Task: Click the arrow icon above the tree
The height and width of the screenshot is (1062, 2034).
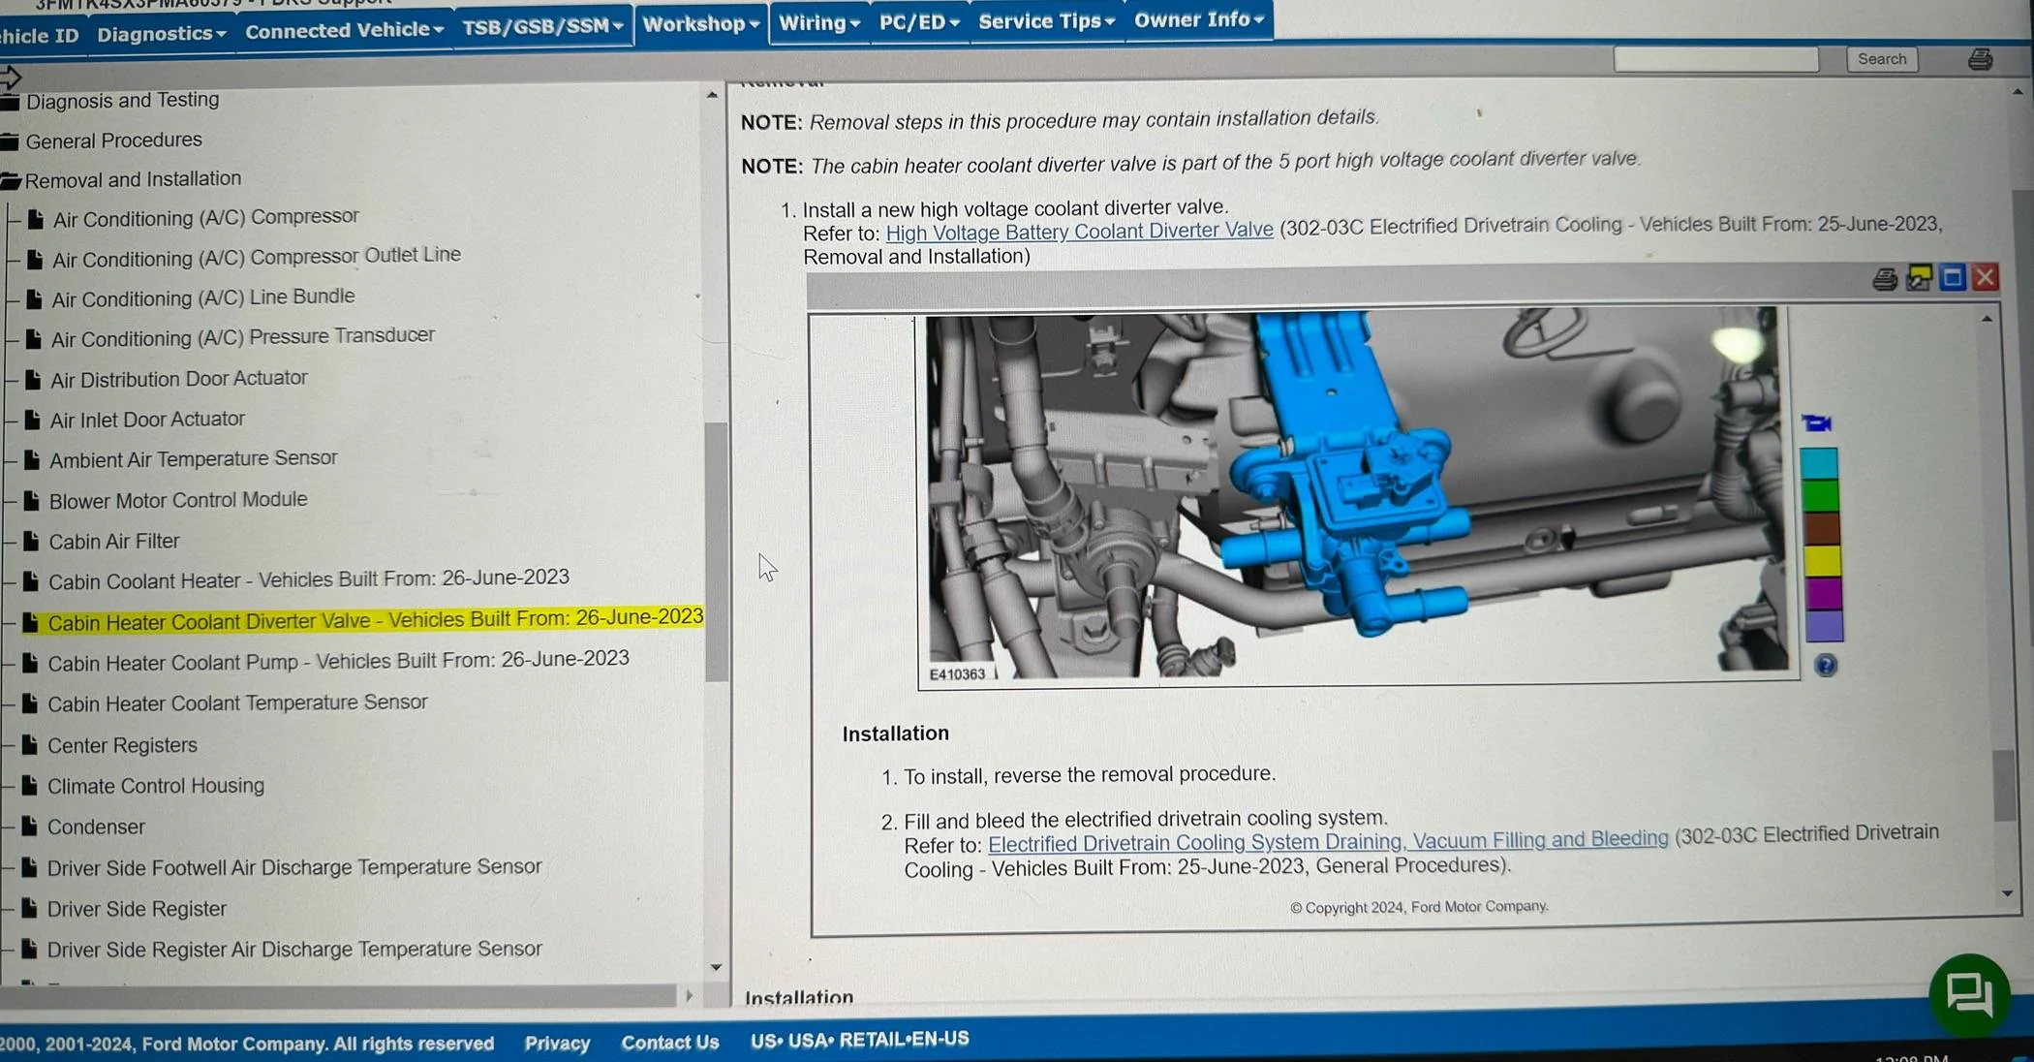Action: (11, 77)
